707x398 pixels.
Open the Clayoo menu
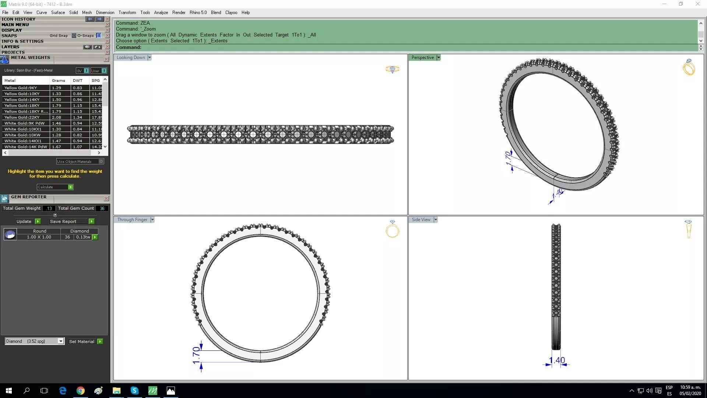[231, 13]
